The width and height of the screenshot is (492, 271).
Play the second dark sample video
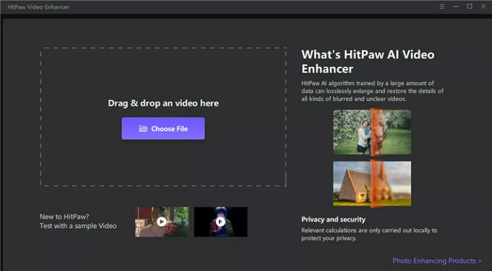point(220,221)
